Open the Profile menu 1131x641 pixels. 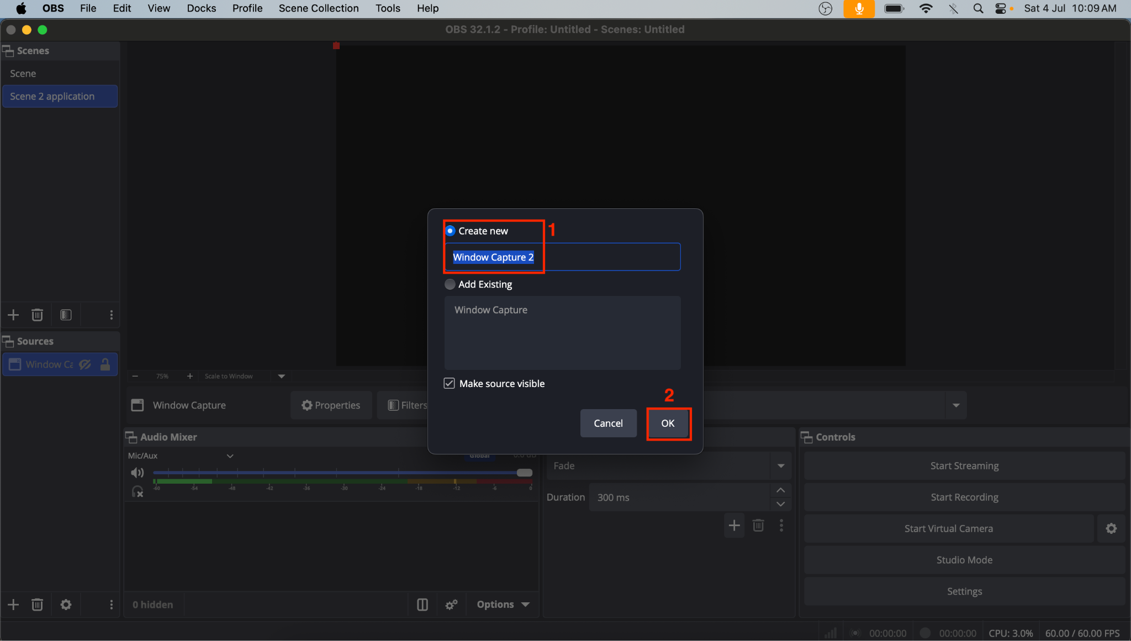click(x=247, y=8)
